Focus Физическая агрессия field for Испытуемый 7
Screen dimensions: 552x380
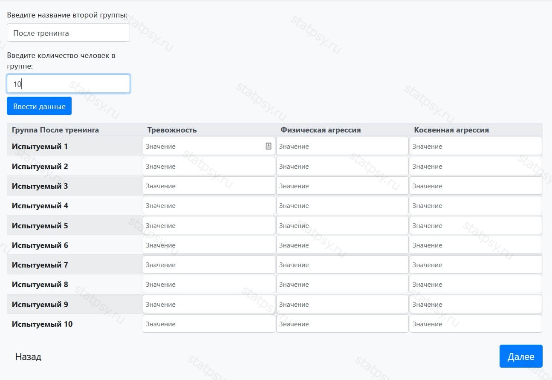click(x=342, y=265)
